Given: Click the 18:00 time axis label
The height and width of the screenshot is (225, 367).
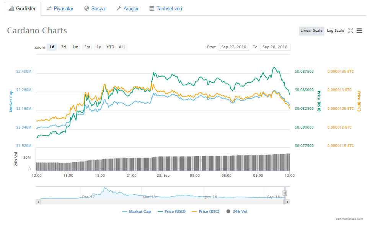Looking at the screenshot, I should point(100,175).
